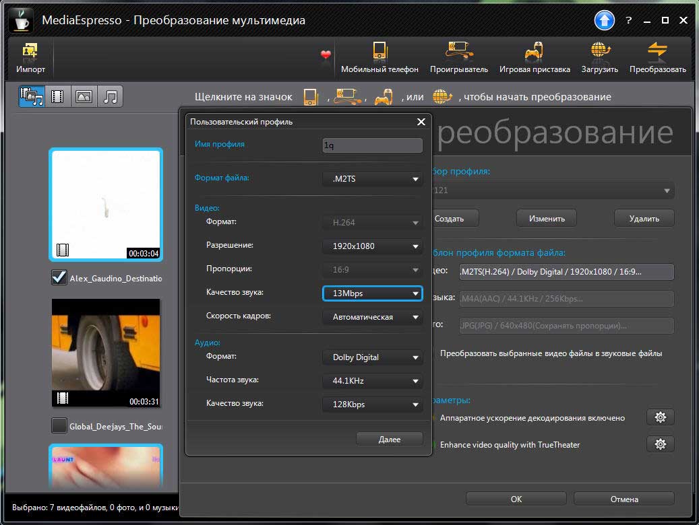Click the blue update arrow icon
699x525 pixels.
[x=604, y=20]
